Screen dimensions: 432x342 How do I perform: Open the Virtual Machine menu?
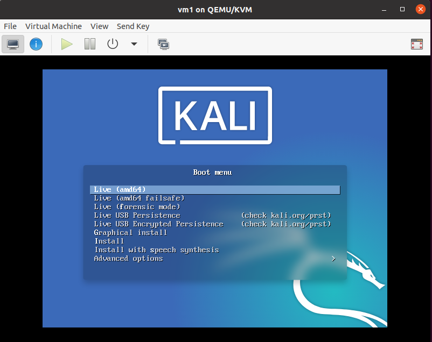click(53, 26)
